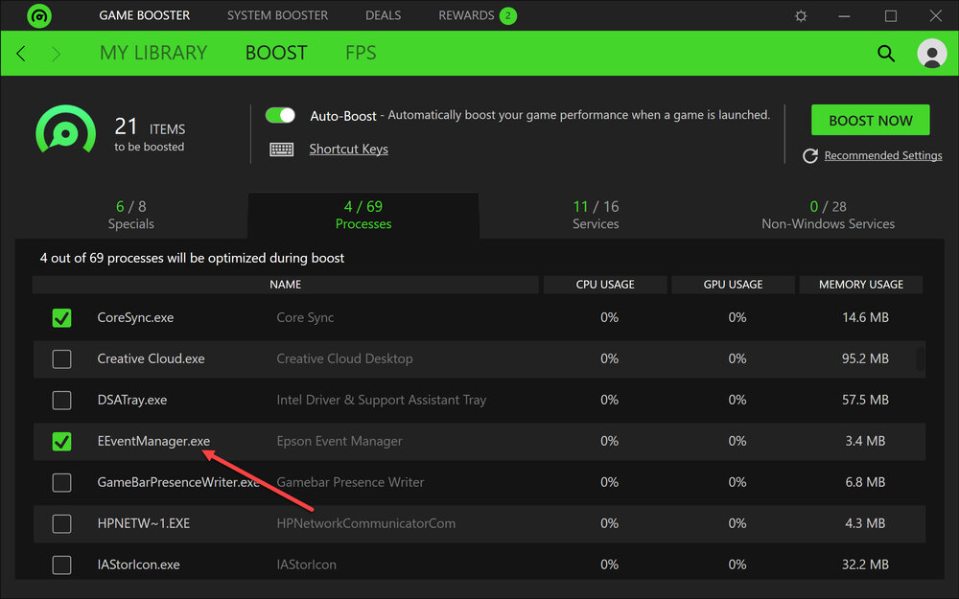
Task: Click the Creative Cloud Desktop description
Action: coord(344,358)
